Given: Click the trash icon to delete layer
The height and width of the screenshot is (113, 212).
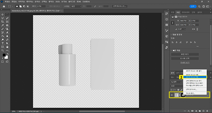Looking at the screenshot, I should (x=207, y=111).
